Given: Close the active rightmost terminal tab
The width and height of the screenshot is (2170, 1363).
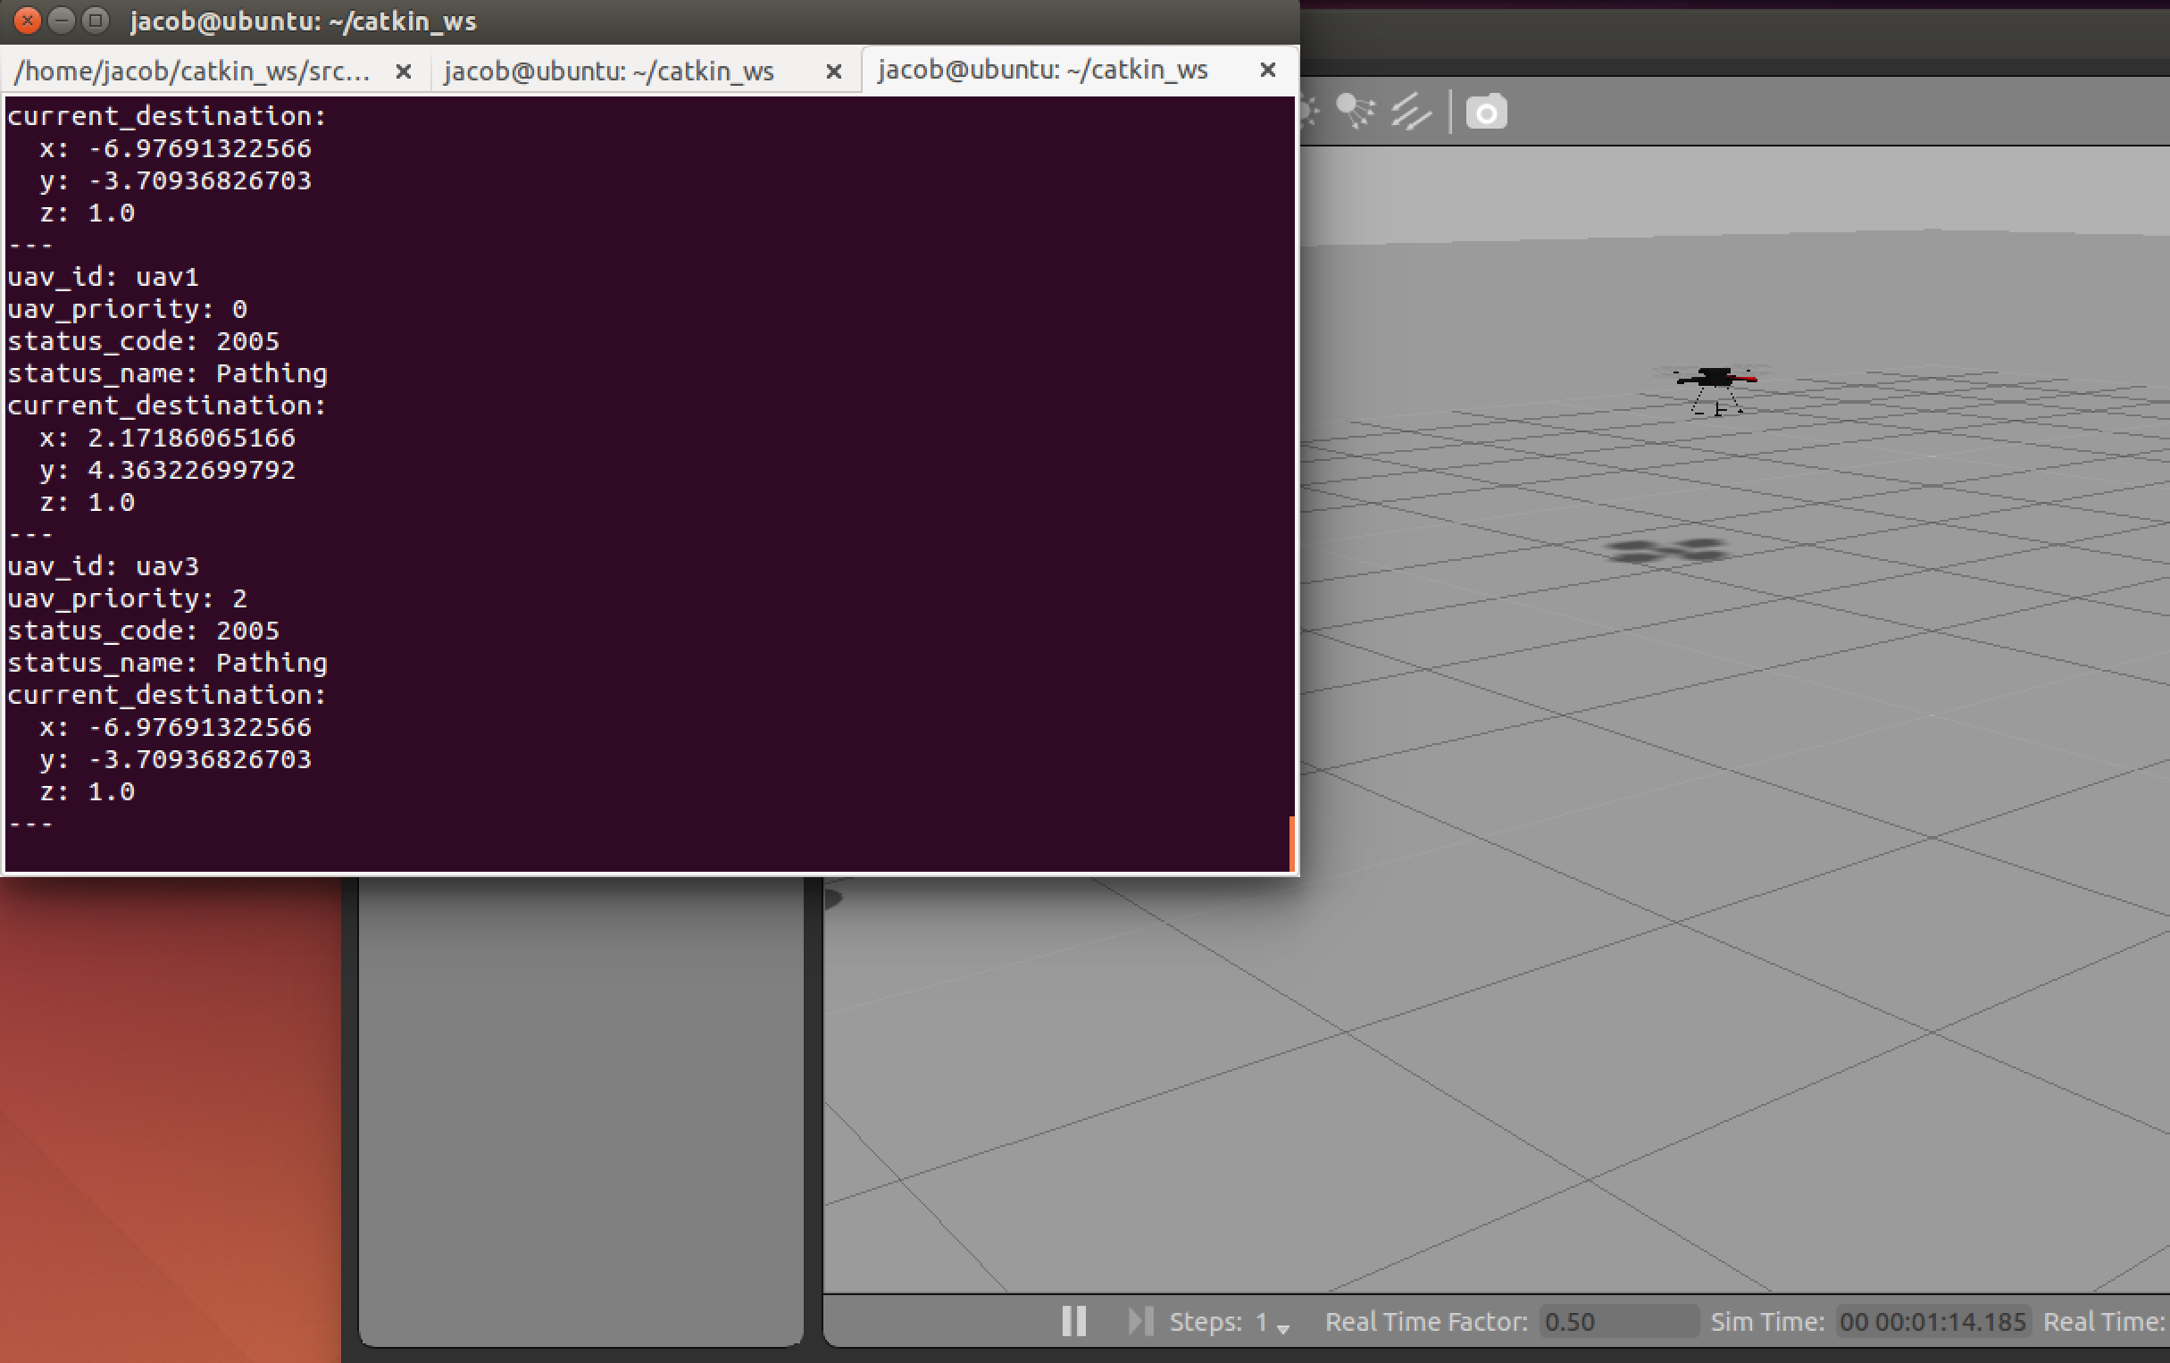Looking at the screenshot, I should (1267, 70).
